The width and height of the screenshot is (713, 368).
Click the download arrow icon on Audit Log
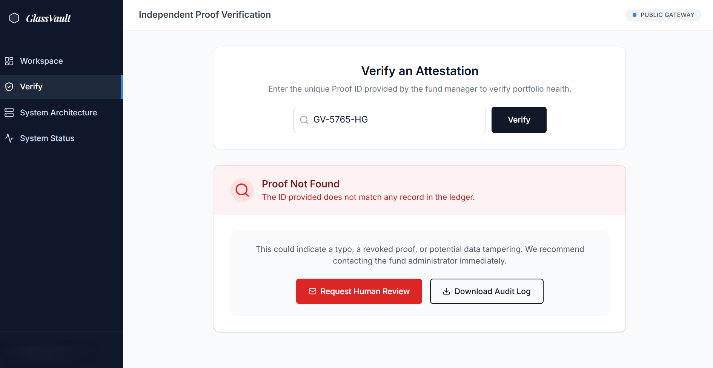pyautogui.click(x=446, y=291)
